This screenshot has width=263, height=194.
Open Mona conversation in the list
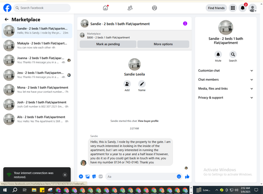tap(37, 90)
